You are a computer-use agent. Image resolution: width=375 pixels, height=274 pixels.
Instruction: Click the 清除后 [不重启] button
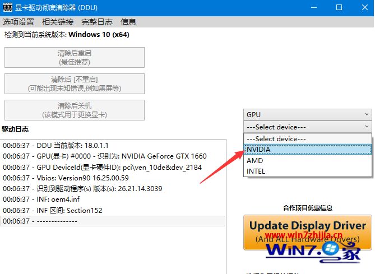coord(75,83)
